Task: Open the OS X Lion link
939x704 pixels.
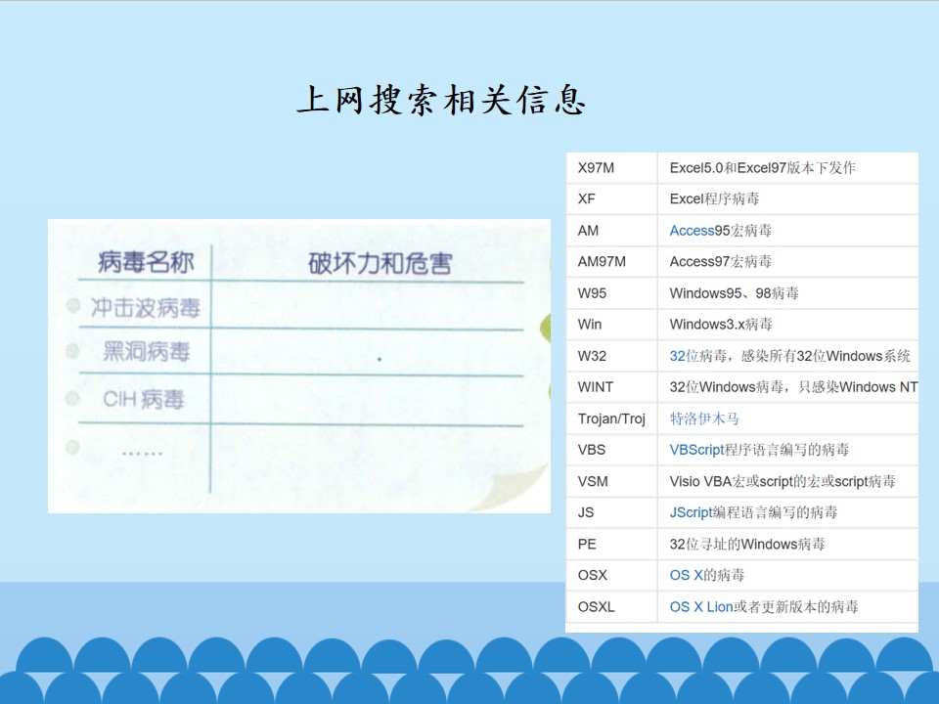Action: click(x=701, y=606)
